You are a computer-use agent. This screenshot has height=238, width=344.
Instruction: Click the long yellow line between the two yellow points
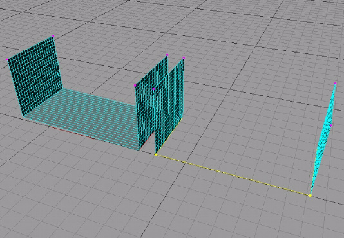tap(233, 175)
